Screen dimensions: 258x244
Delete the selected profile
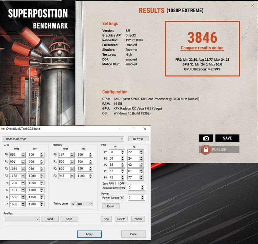[121, 219]
